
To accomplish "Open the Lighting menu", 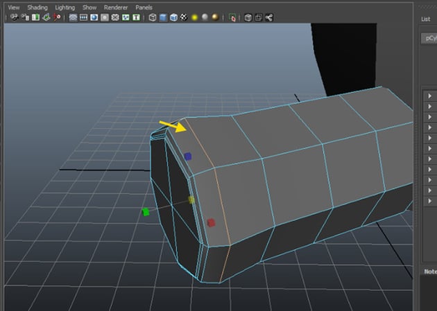I will point(65,8).
